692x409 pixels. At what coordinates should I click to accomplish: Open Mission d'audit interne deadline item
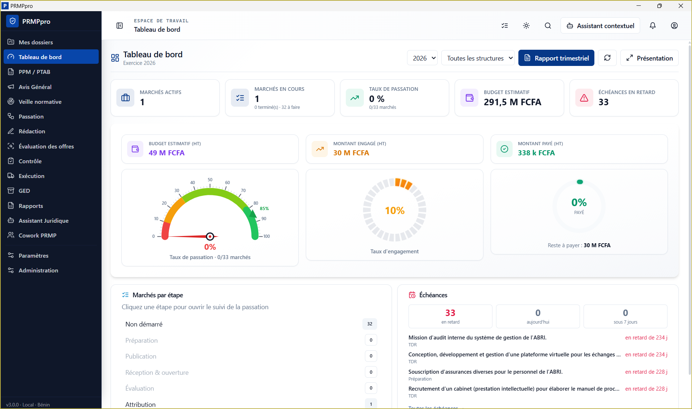538,341
